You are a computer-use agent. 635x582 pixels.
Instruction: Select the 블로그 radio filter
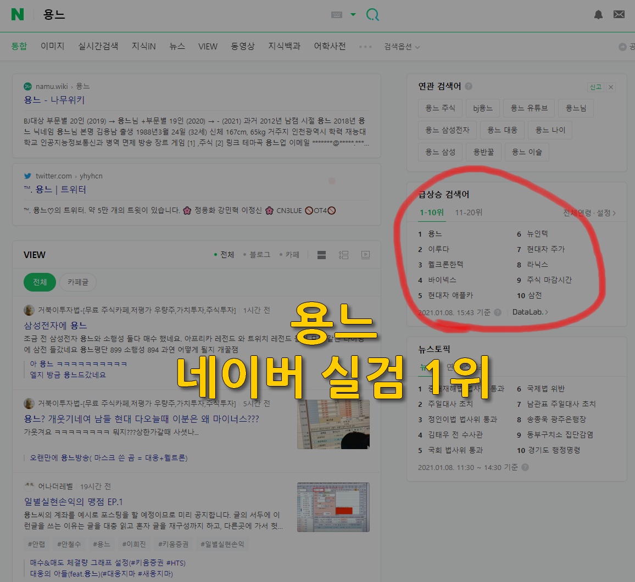[257, 255]
